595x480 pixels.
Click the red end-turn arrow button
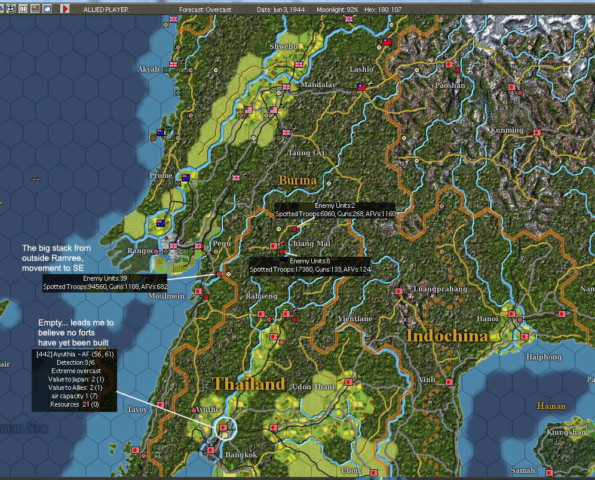(x=65, y=9)
